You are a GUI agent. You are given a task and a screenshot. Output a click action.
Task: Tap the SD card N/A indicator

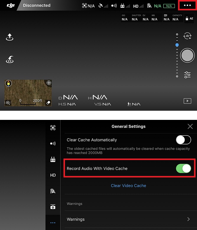(x=167, y=18)
